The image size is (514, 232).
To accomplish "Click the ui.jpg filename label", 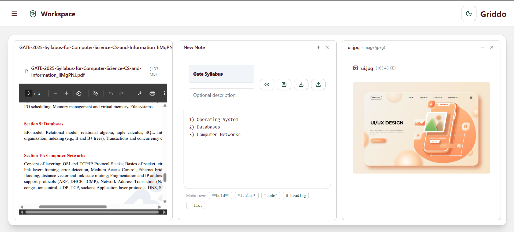I will [x=367, y=68].
